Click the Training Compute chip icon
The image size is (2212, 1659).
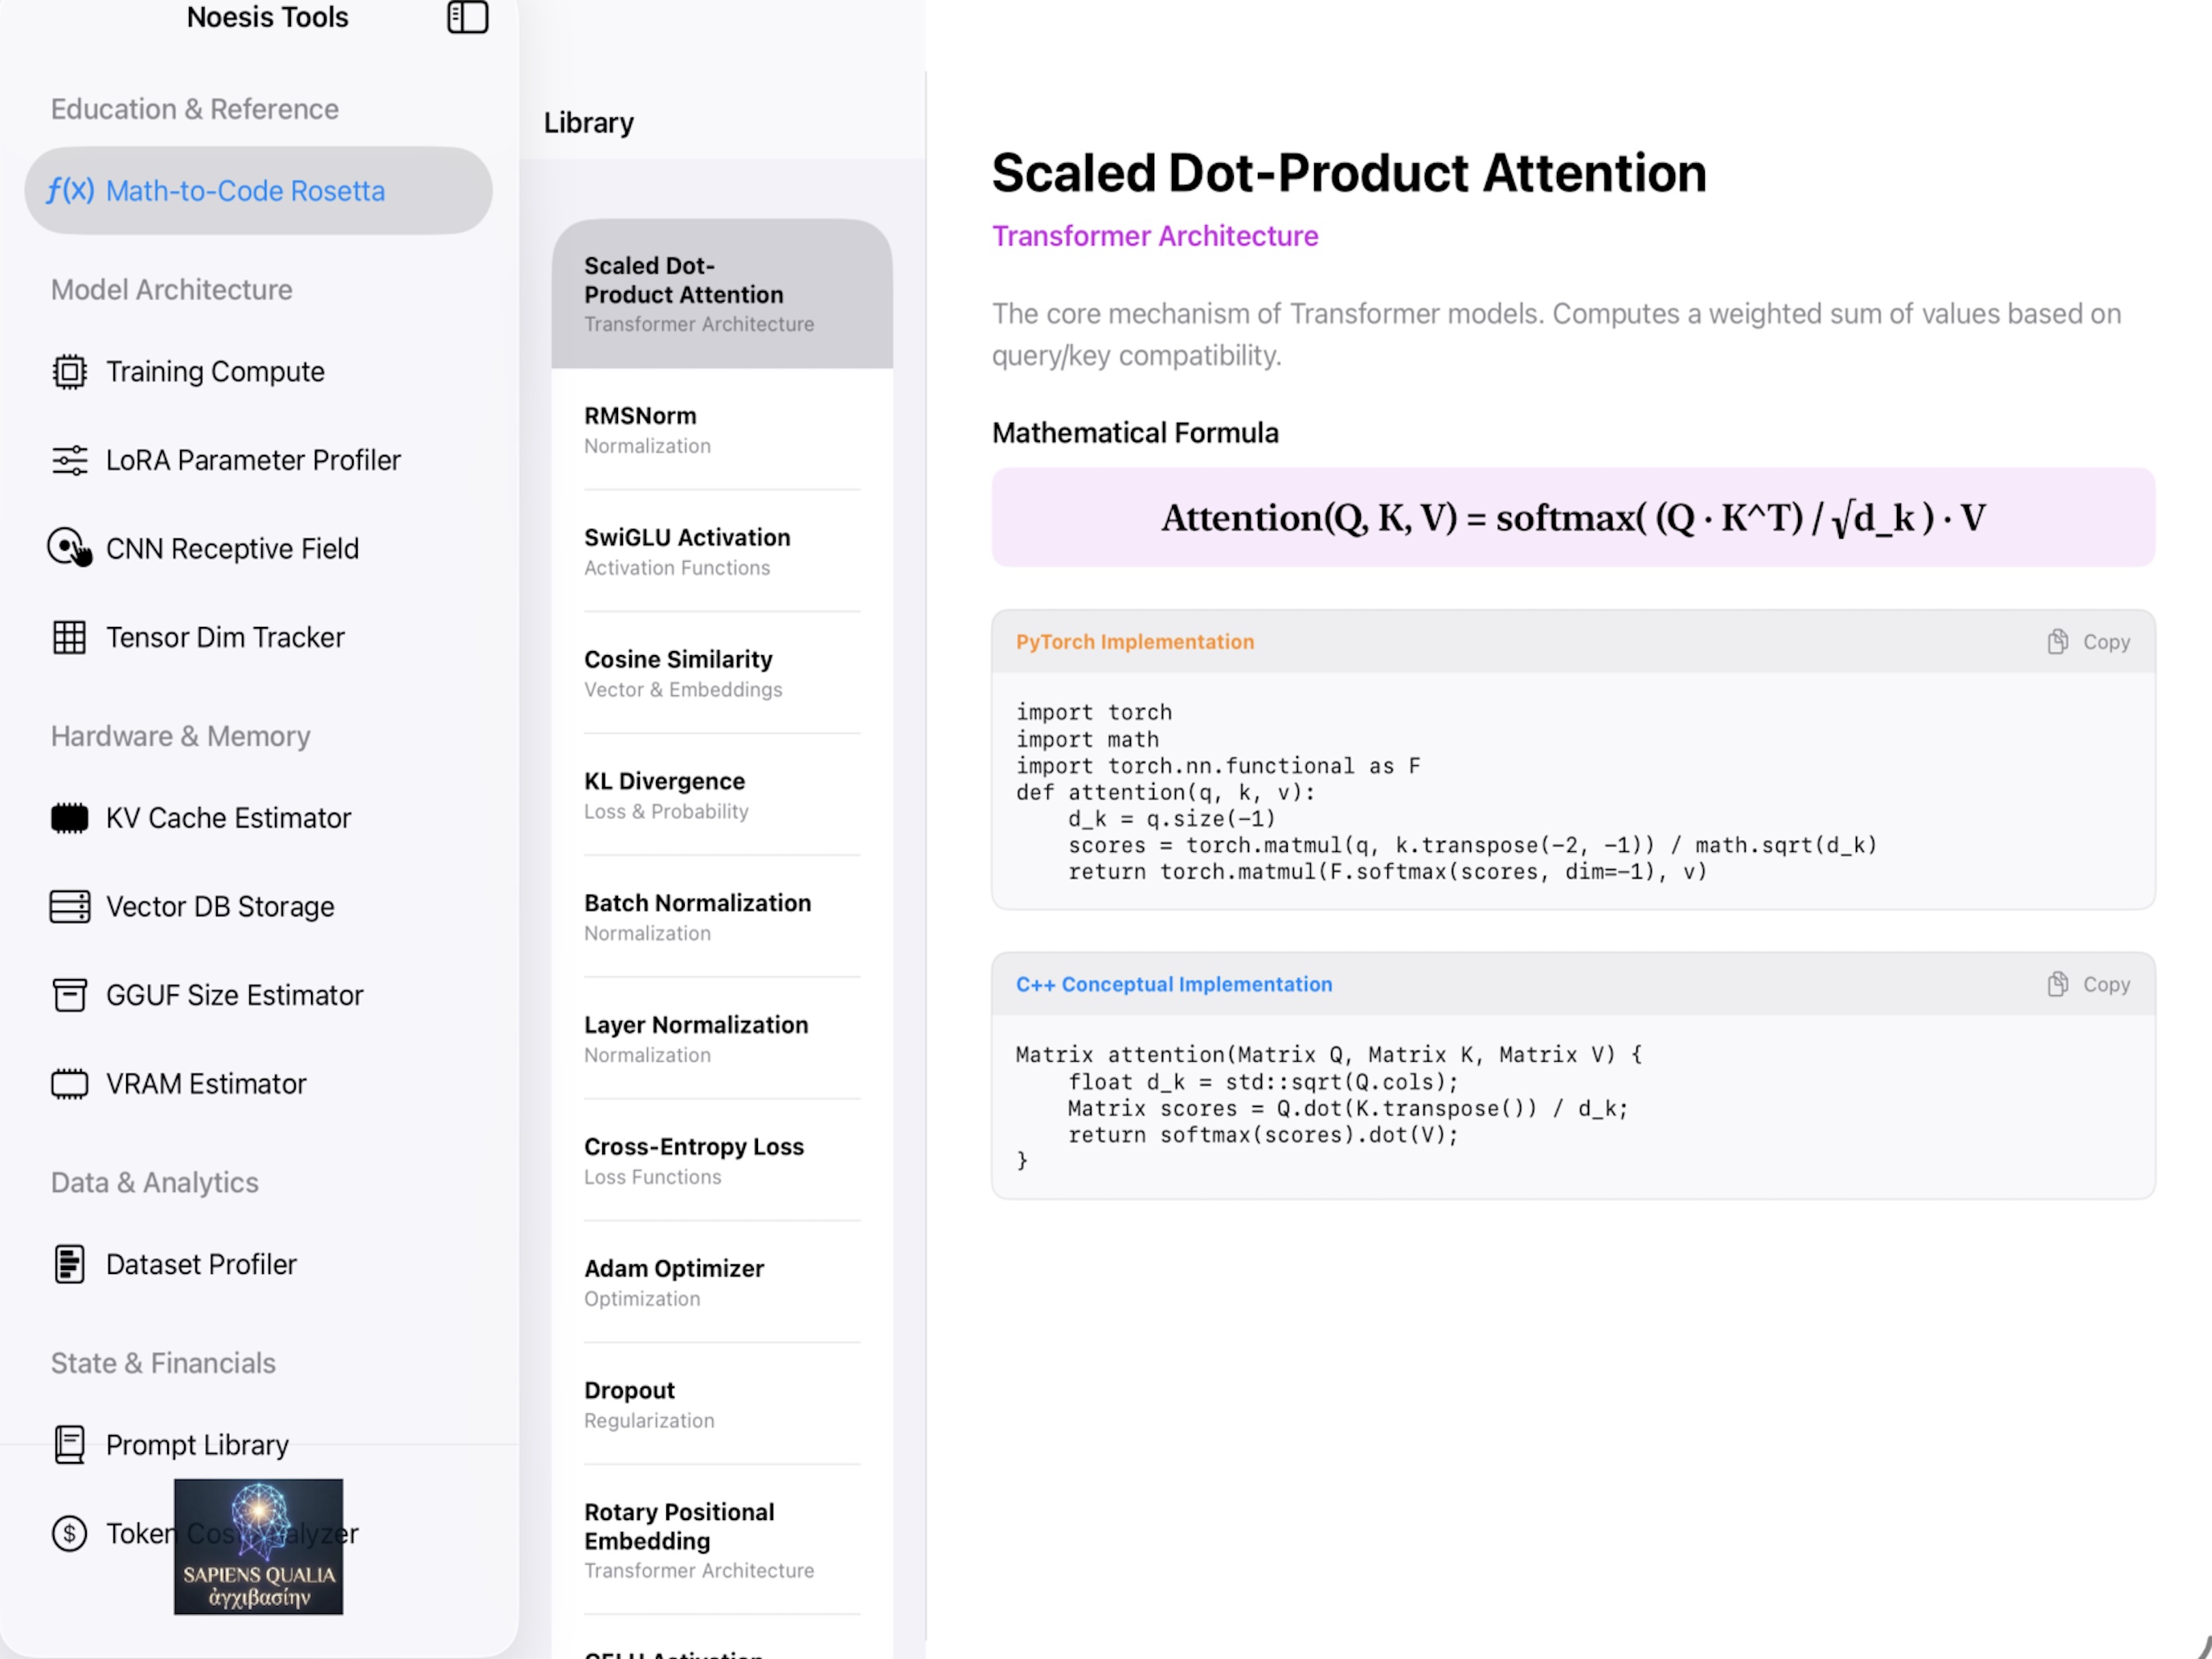coord(69,372)
